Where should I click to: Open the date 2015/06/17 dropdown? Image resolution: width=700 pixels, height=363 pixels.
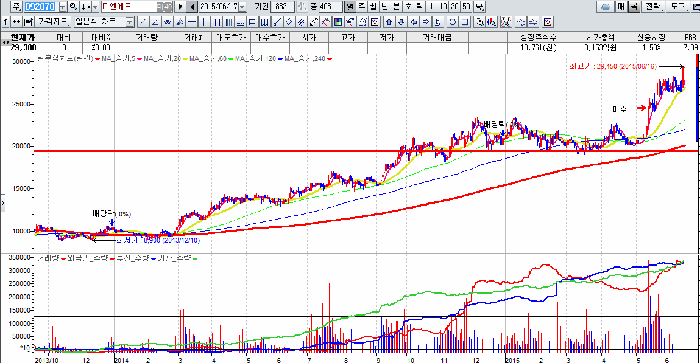[x=242, y=7]
